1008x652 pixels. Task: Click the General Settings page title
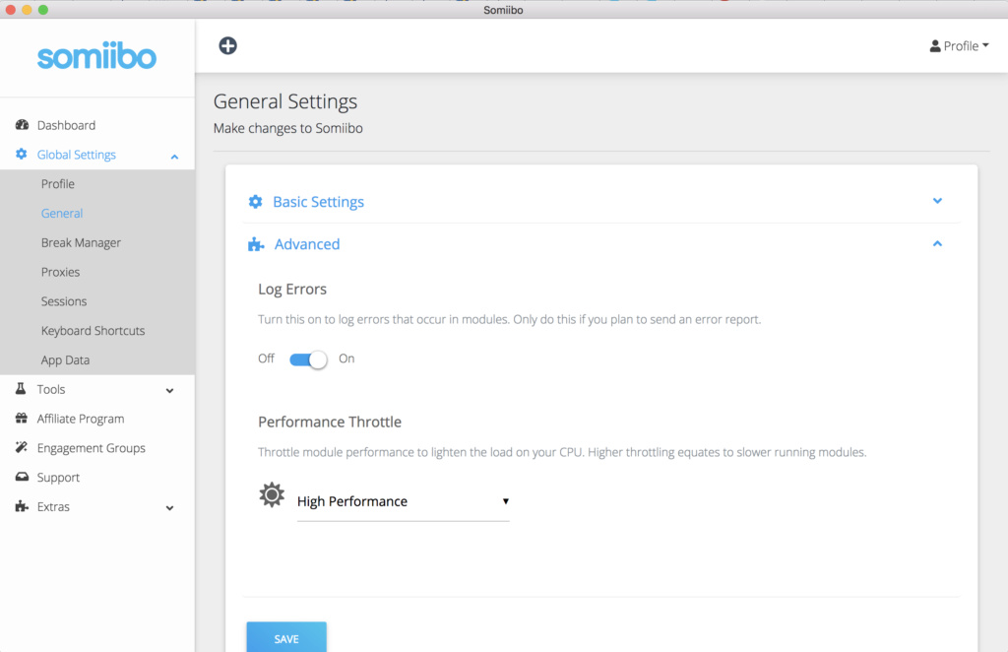(x=285, y=101)
